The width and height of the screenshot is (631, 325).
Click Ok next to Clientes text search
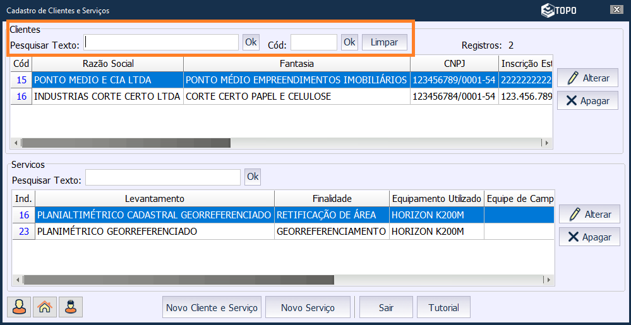[251, 42]
